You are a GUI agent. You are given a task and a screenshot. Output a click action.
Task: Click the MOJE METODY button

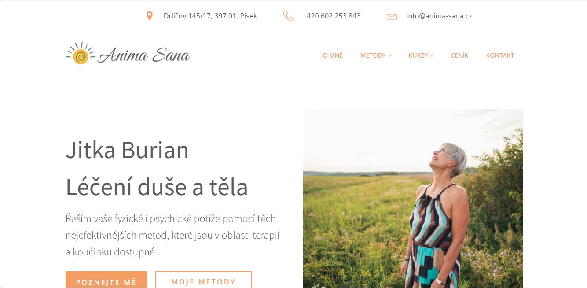(x=203, y=280)
